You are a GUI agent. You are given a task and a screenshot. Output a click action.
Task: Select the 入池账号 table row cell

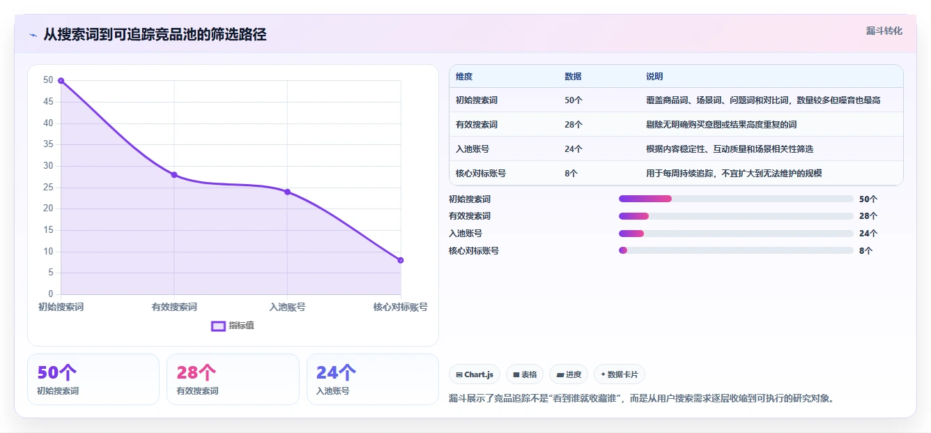point(472,149)
